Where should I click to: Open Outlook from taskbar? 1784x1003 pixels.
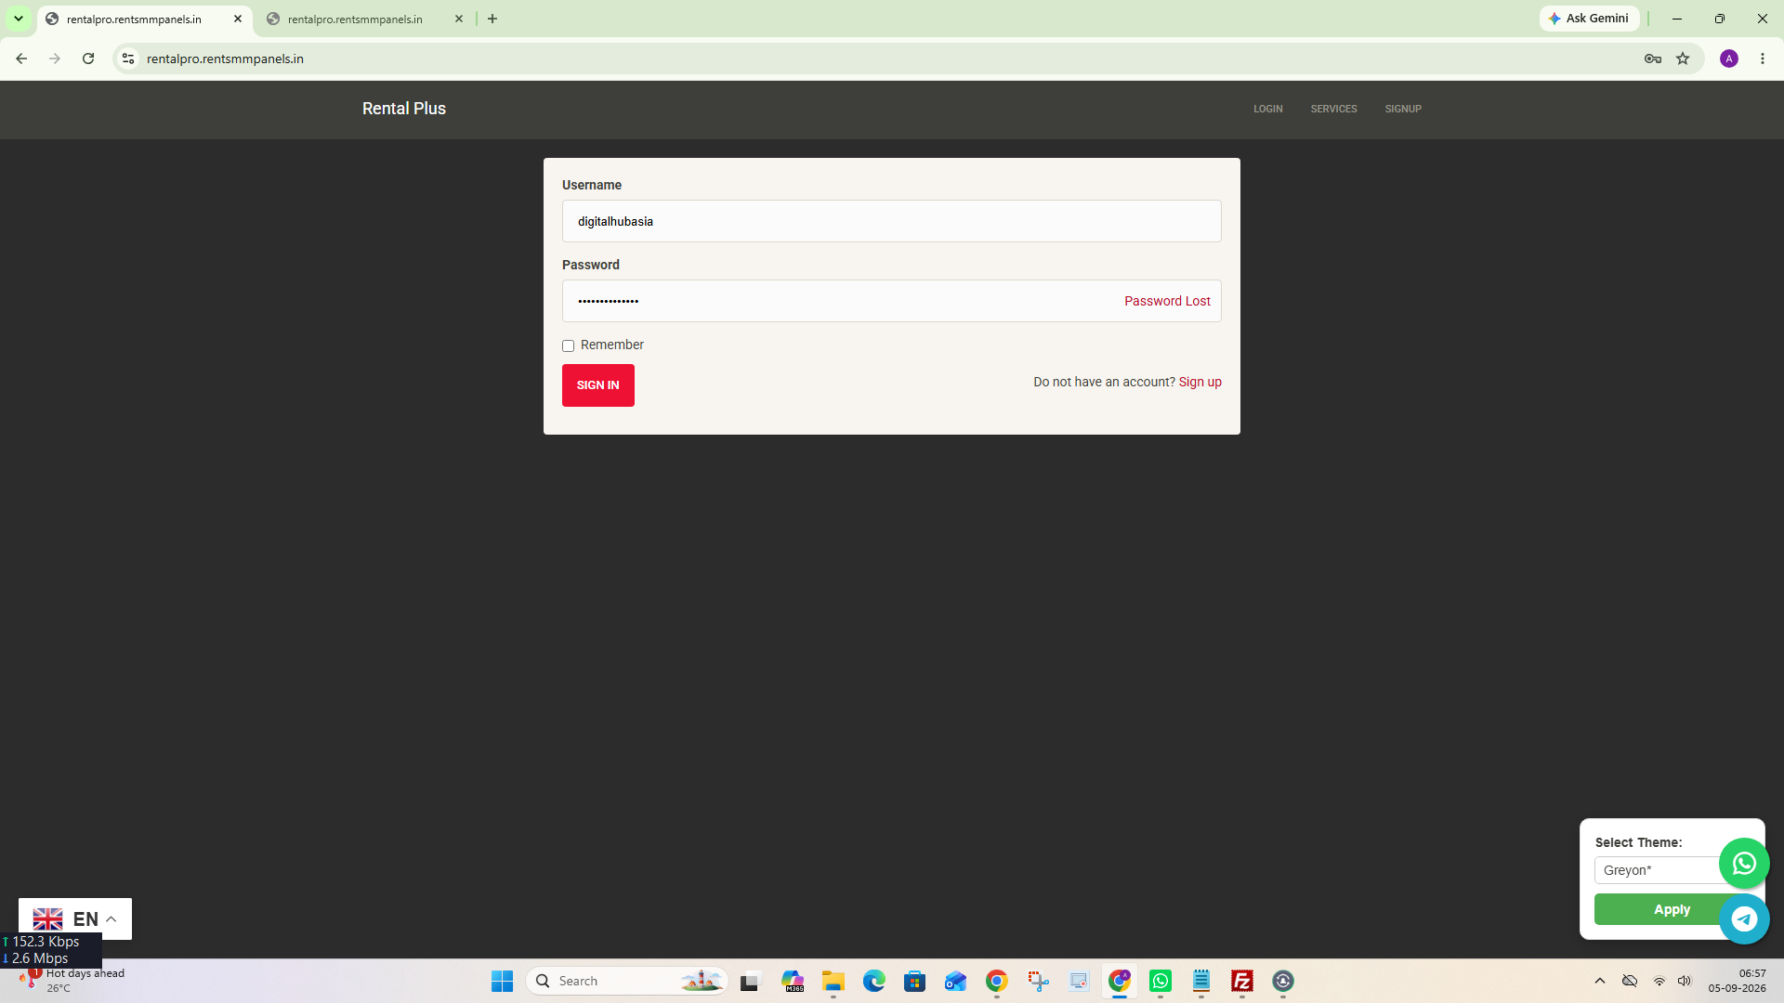956,981
